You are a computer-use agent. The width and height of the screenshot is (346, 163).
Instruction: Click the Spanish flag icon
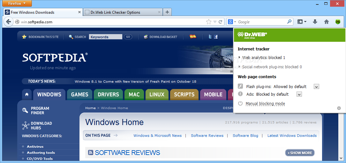(193, 37)
